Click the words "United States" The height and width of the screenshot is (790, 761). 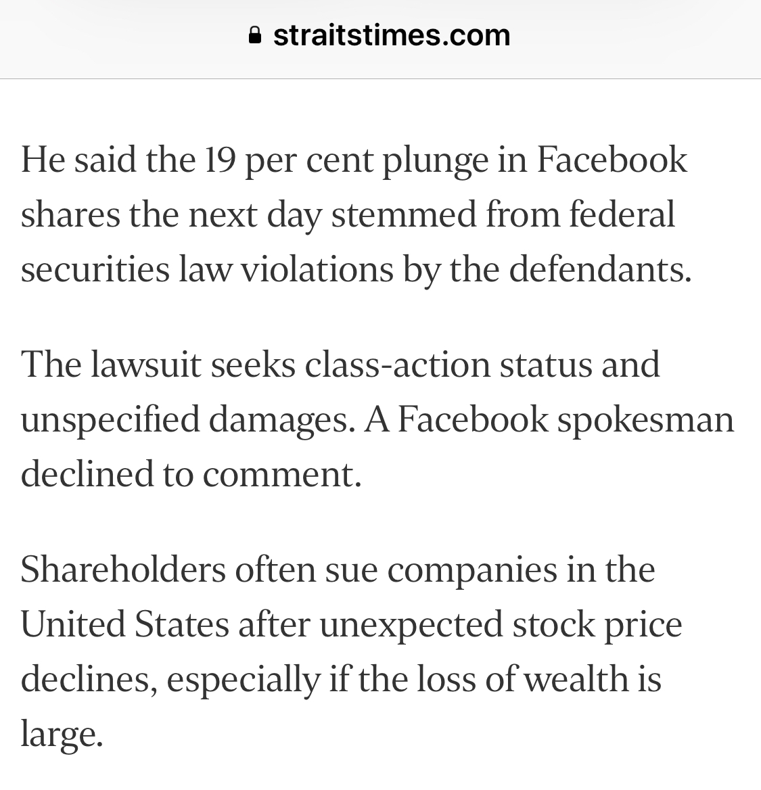pos(125,624)
